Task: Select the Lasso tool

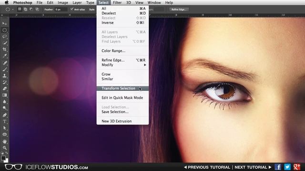Action: pyautogui.click(x=5, y=37)
